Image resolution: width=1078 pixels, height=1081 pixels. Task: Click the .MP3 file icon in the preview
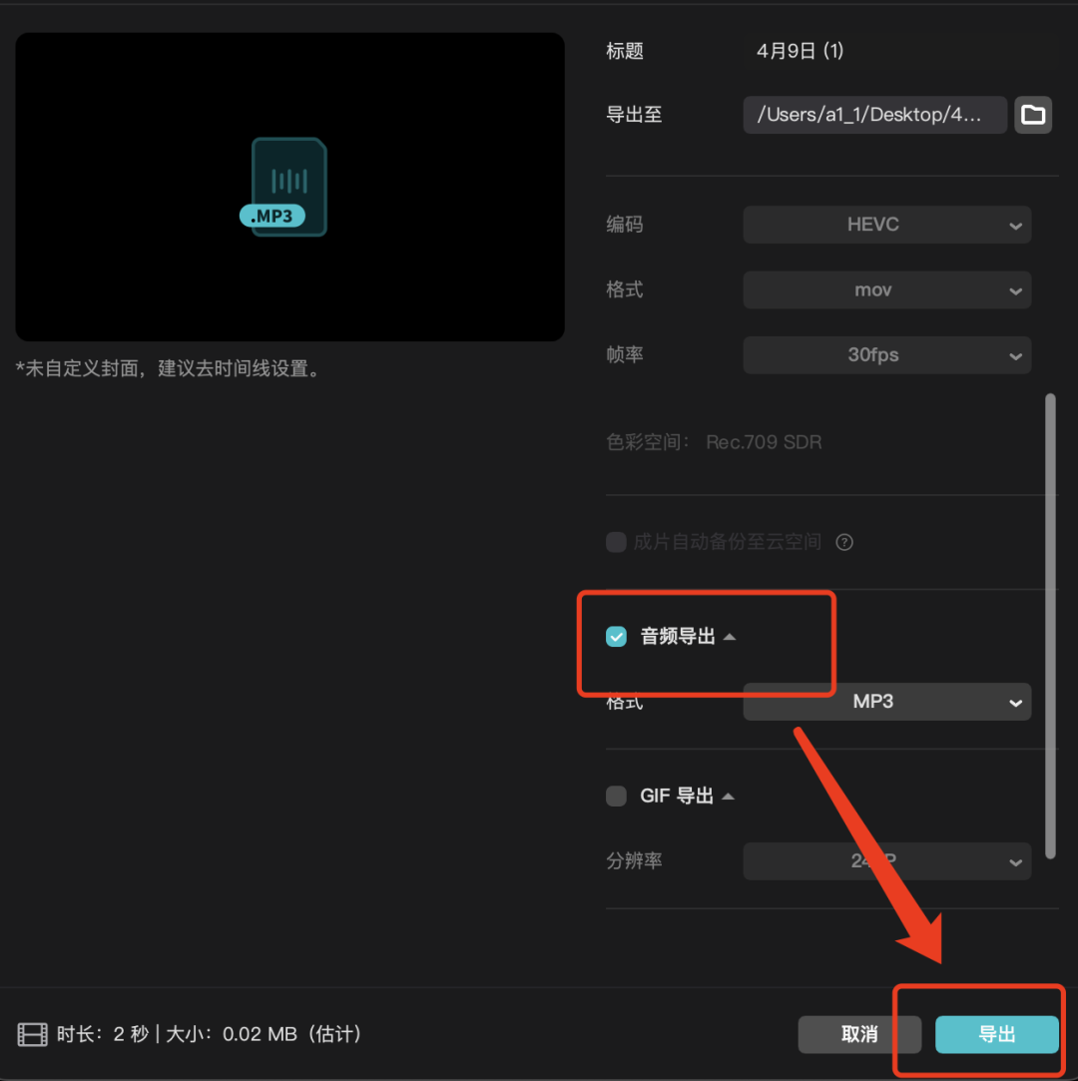(288, 186)
